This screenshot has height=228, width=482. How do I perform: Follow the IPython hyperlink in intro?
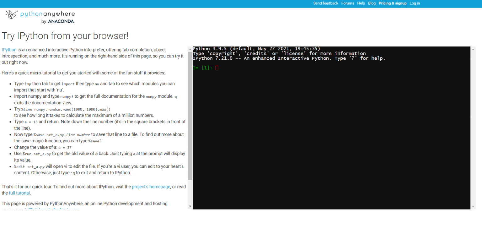(x=9, y=50)
